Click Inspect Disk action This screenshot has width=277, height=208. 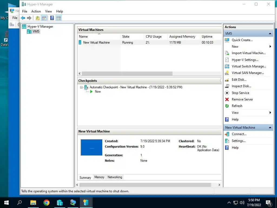241,86
